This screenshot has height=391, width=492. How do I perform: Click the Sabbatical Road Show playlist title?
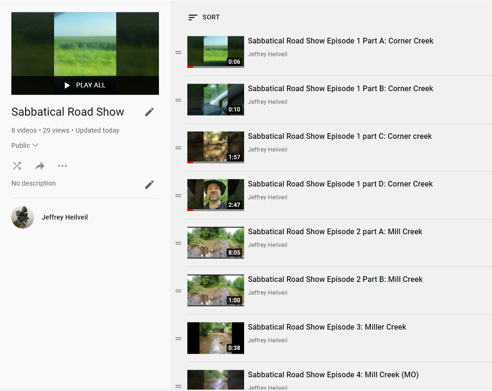point(68,112)
